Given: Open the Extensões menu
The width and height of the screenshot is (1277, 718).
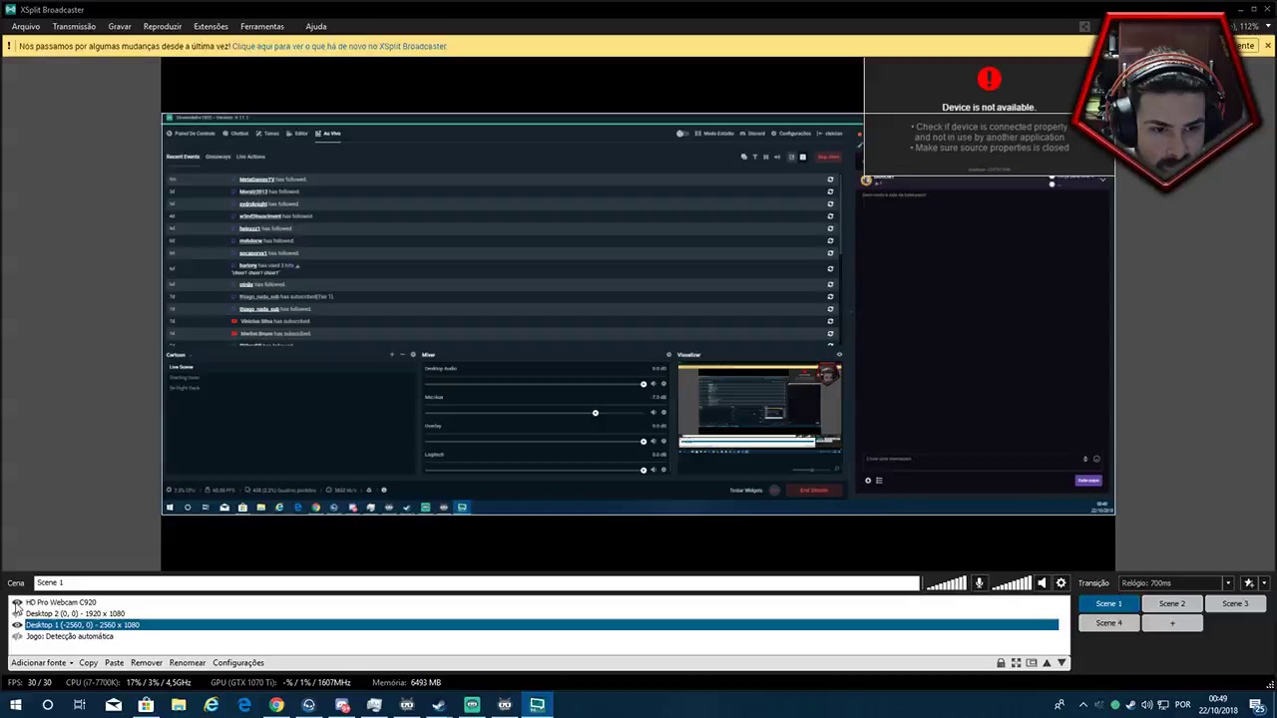Looking at the screenshot, I should coord(211,26).
